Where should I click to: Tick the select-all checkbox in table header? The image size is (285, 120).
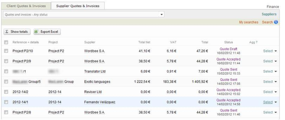[x=6, y=42]
